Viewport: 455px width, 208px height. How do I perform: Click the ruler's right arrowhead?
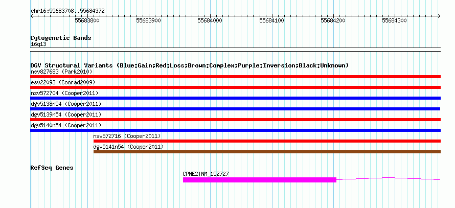(x=439, y=16)
